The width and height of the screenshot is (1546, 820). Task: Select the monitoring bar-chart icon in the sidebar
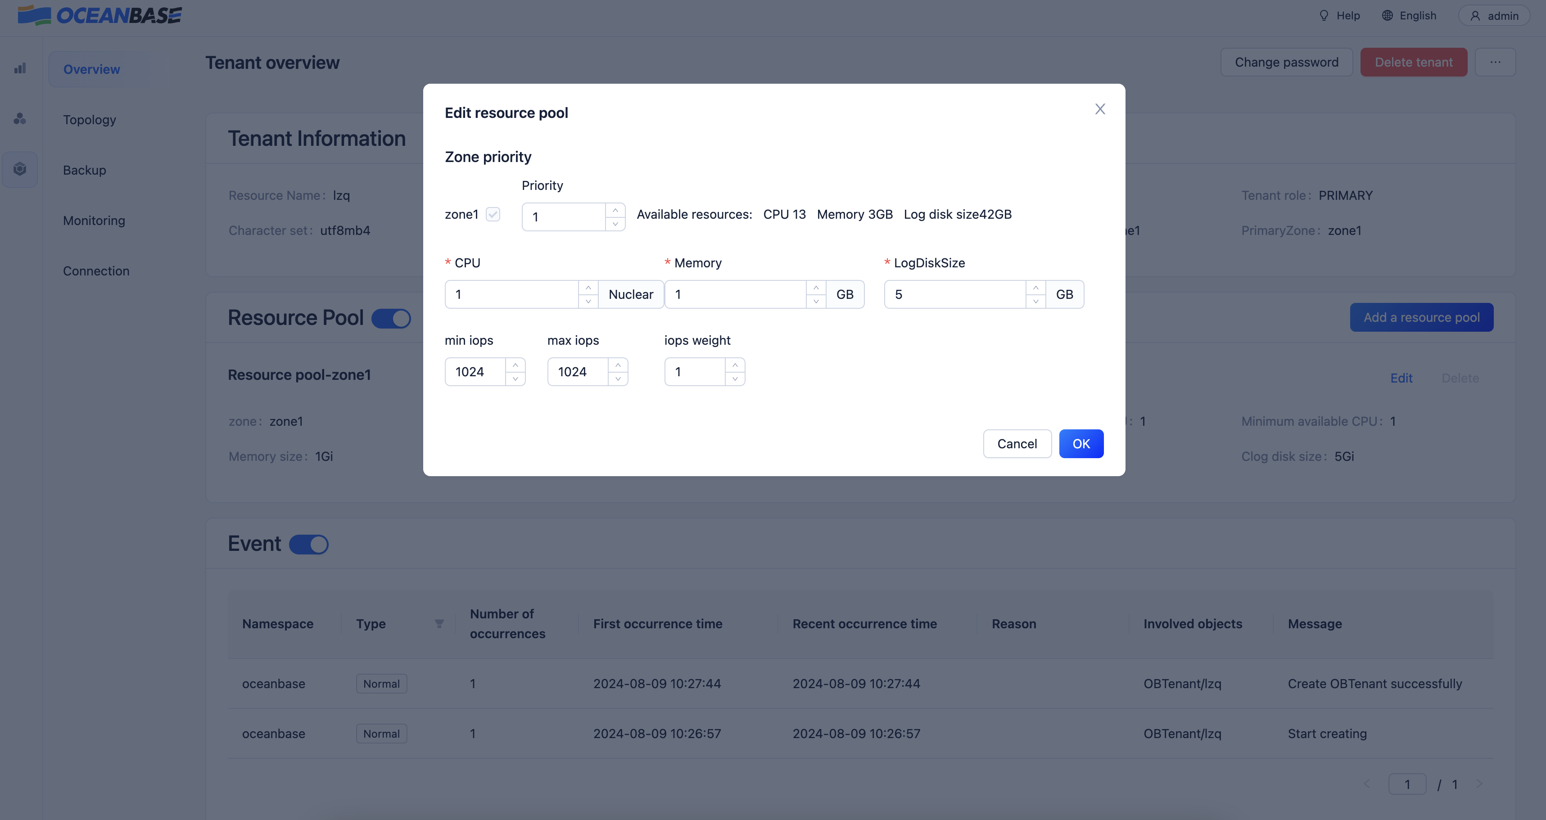tap(20, 68)
